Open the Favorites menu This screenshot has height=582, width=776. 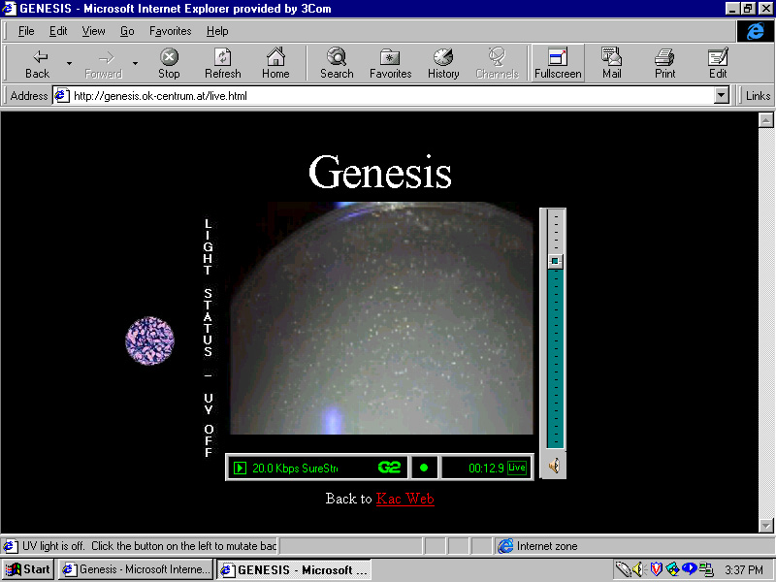(x=171, y=31)
